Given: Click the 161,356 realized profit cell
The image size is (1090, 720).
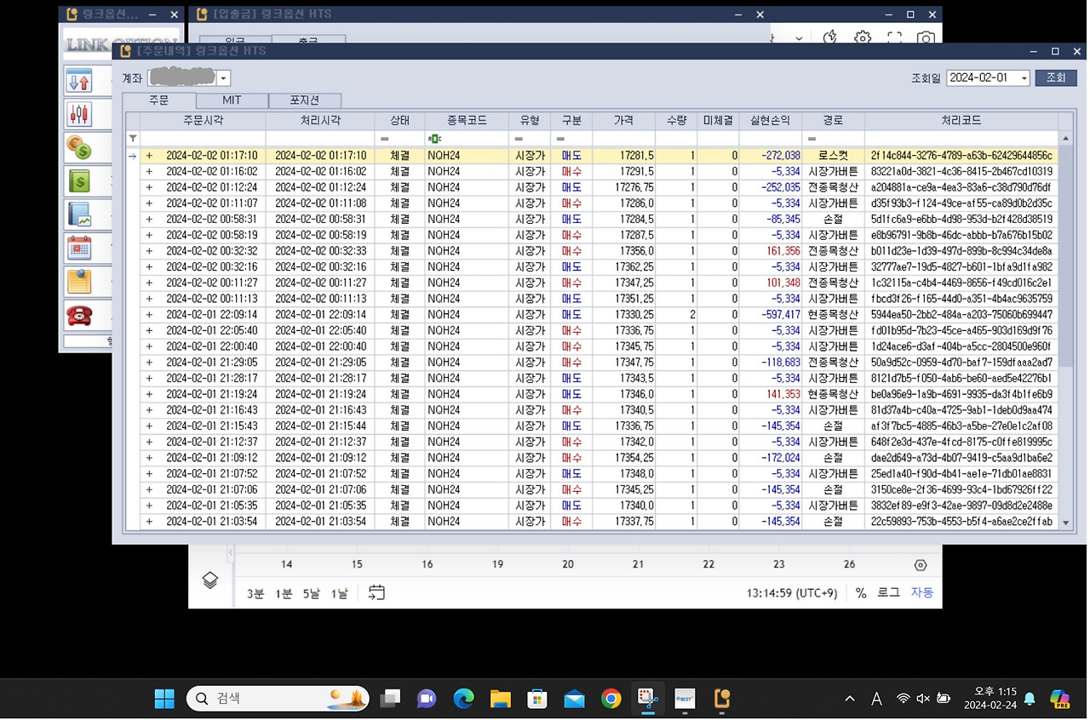Looking at the screenshot, I should click(x=770, y=251).
